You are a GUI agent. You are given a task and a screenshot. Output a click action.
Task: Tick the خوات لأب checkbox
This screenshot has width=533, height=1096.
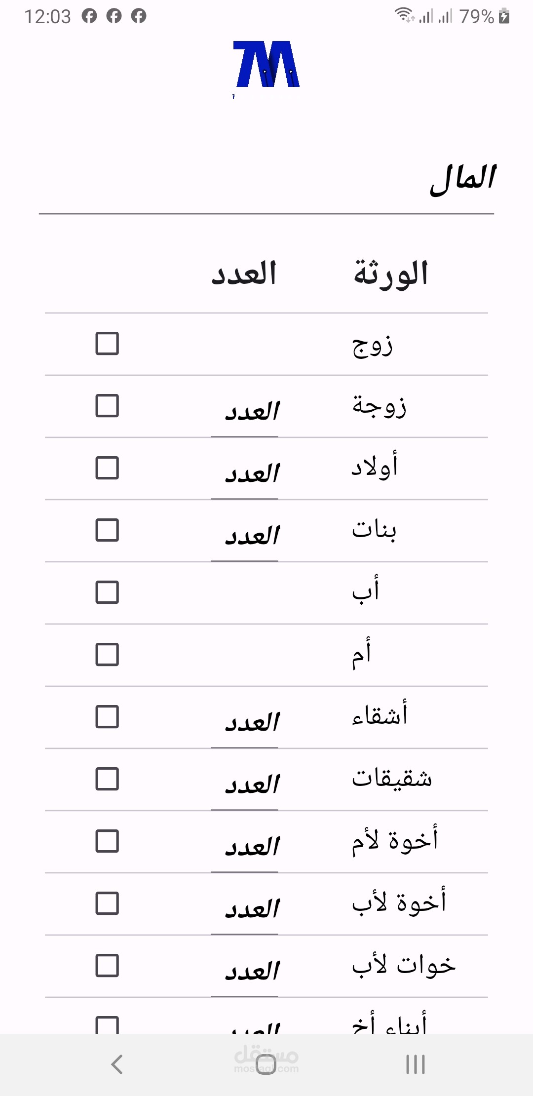click(x=107, y=966)
